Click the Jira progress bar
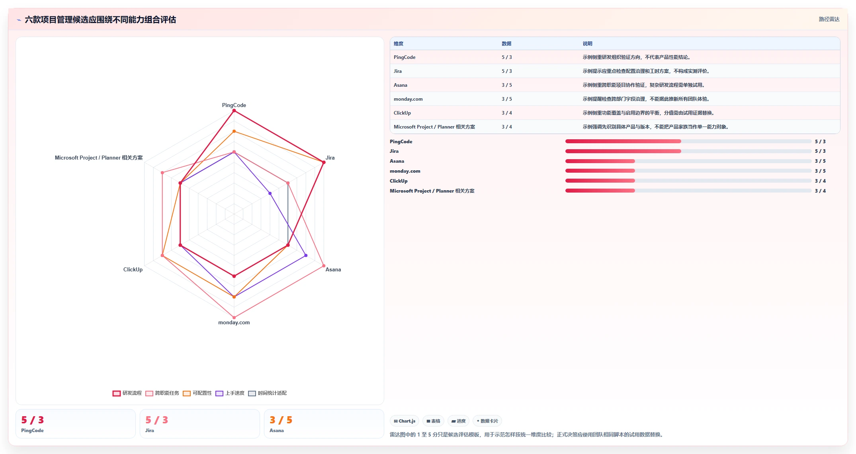Screen dimensions: 856x454 [688, 151]
